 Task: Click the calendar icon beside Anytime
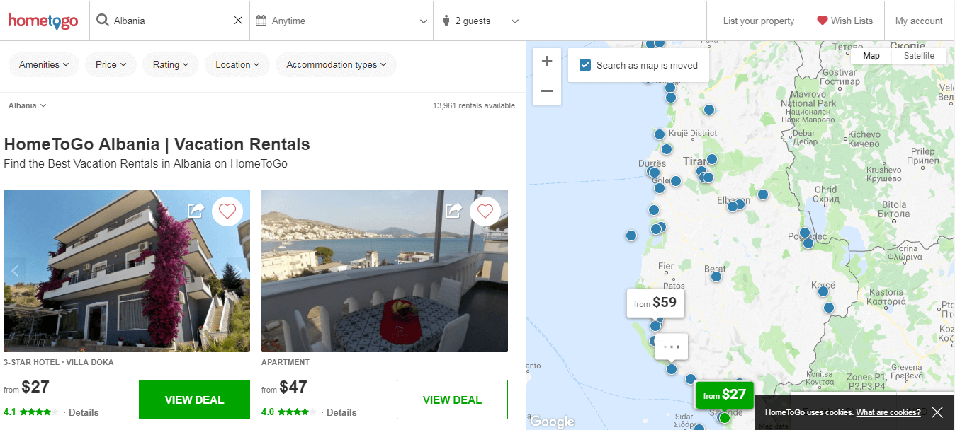[x=261, y=21]
